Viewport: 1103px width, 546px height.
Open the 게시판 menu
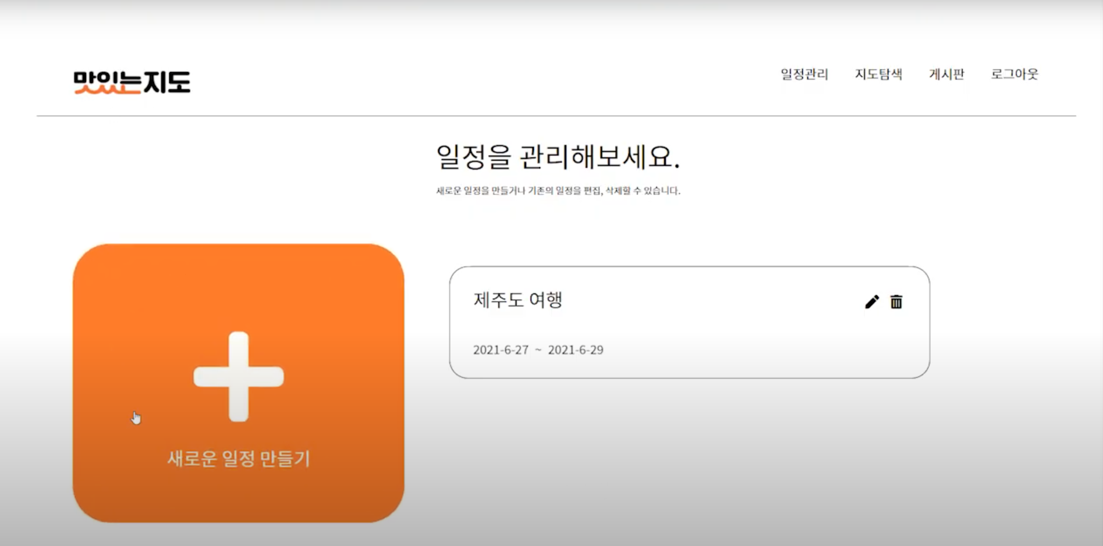(x=946, y=74)
